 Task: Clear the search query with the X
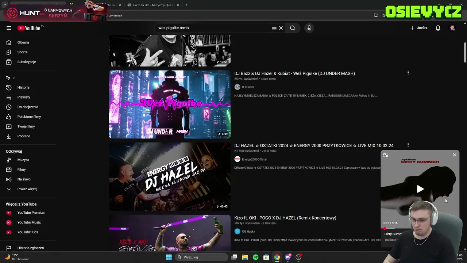click(x=281, y=28)
